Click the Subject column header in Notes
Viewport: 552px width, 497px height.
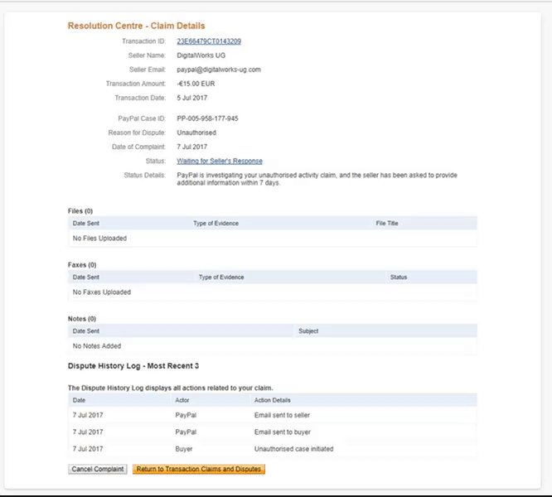pyautogui.click(x=308, y=331)
